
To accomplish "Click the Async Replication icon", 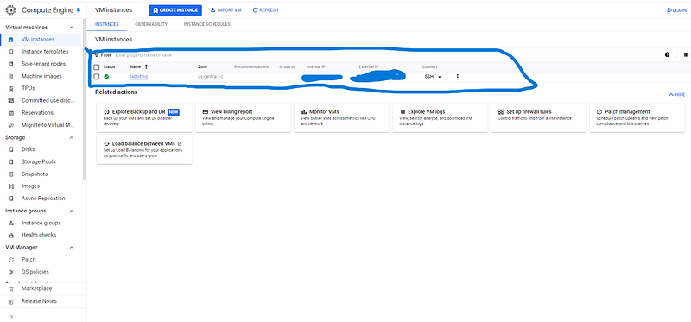I will (x=11, y=199).
